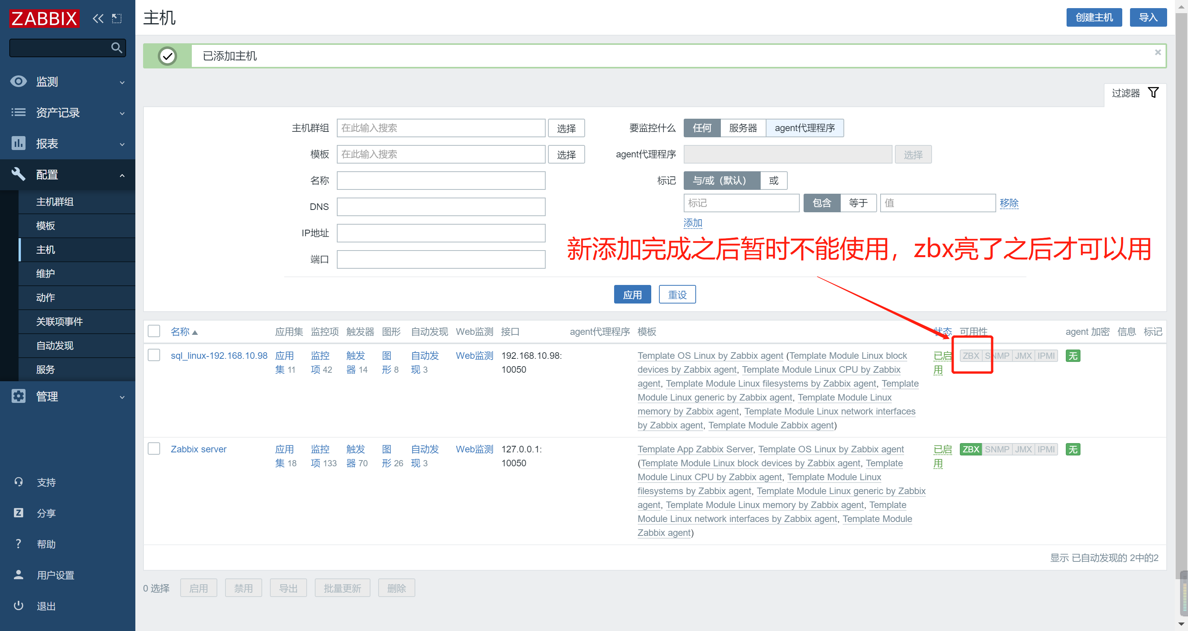Click the headset icon for 支持

19,482
